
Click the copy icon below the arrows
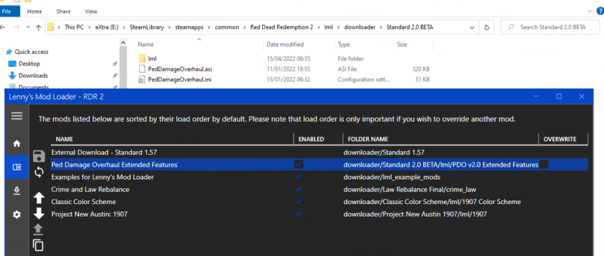coord(39,245)
